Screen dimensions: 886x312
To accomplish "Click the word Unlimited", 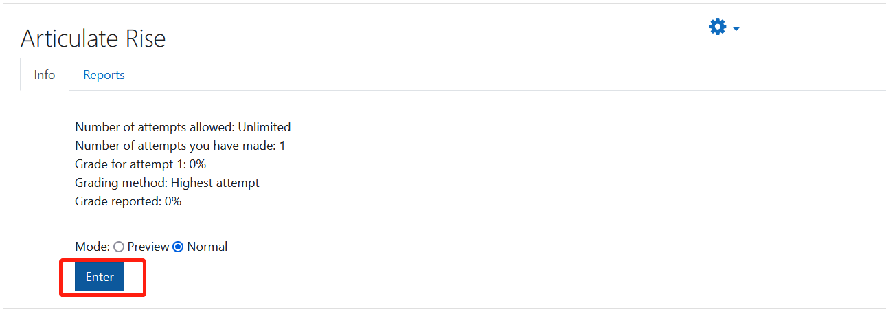I will point(264,127).
